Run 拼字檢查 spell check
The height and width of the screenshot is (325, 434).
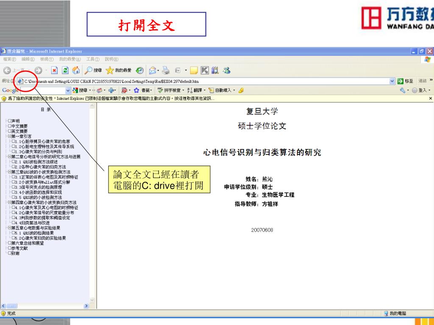(170, 91)
